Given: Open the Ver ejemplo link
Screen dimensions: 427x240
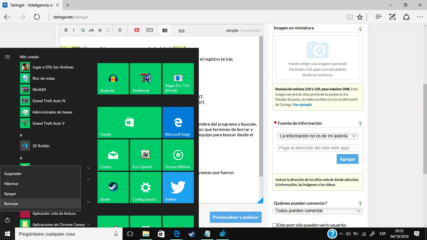Looking at the screenshot, I should click(x=302, y=105).
